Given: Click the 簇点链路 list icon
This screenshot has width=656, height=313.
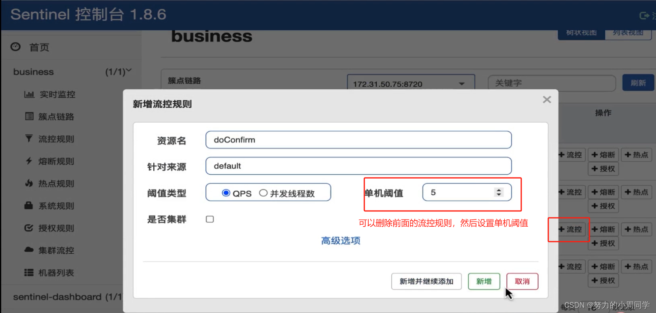Looking at the screenshot, I should (29, 117).
